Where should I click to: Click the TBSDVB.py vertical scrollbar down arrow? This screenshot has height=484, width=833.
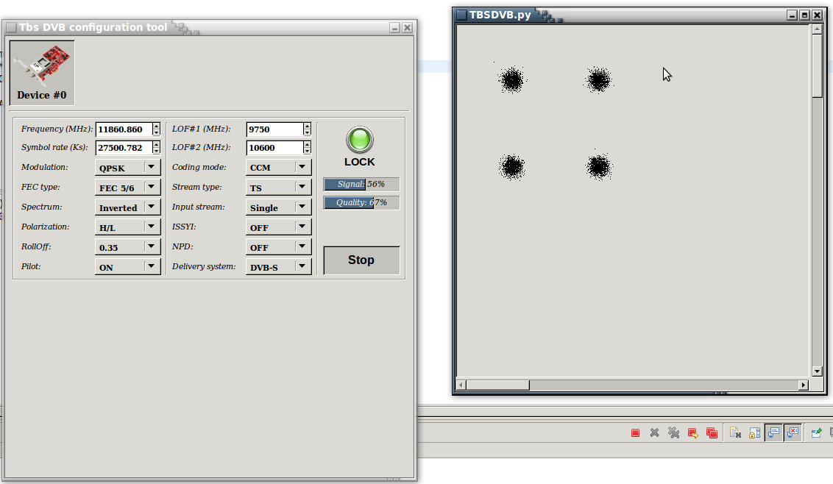817,371
